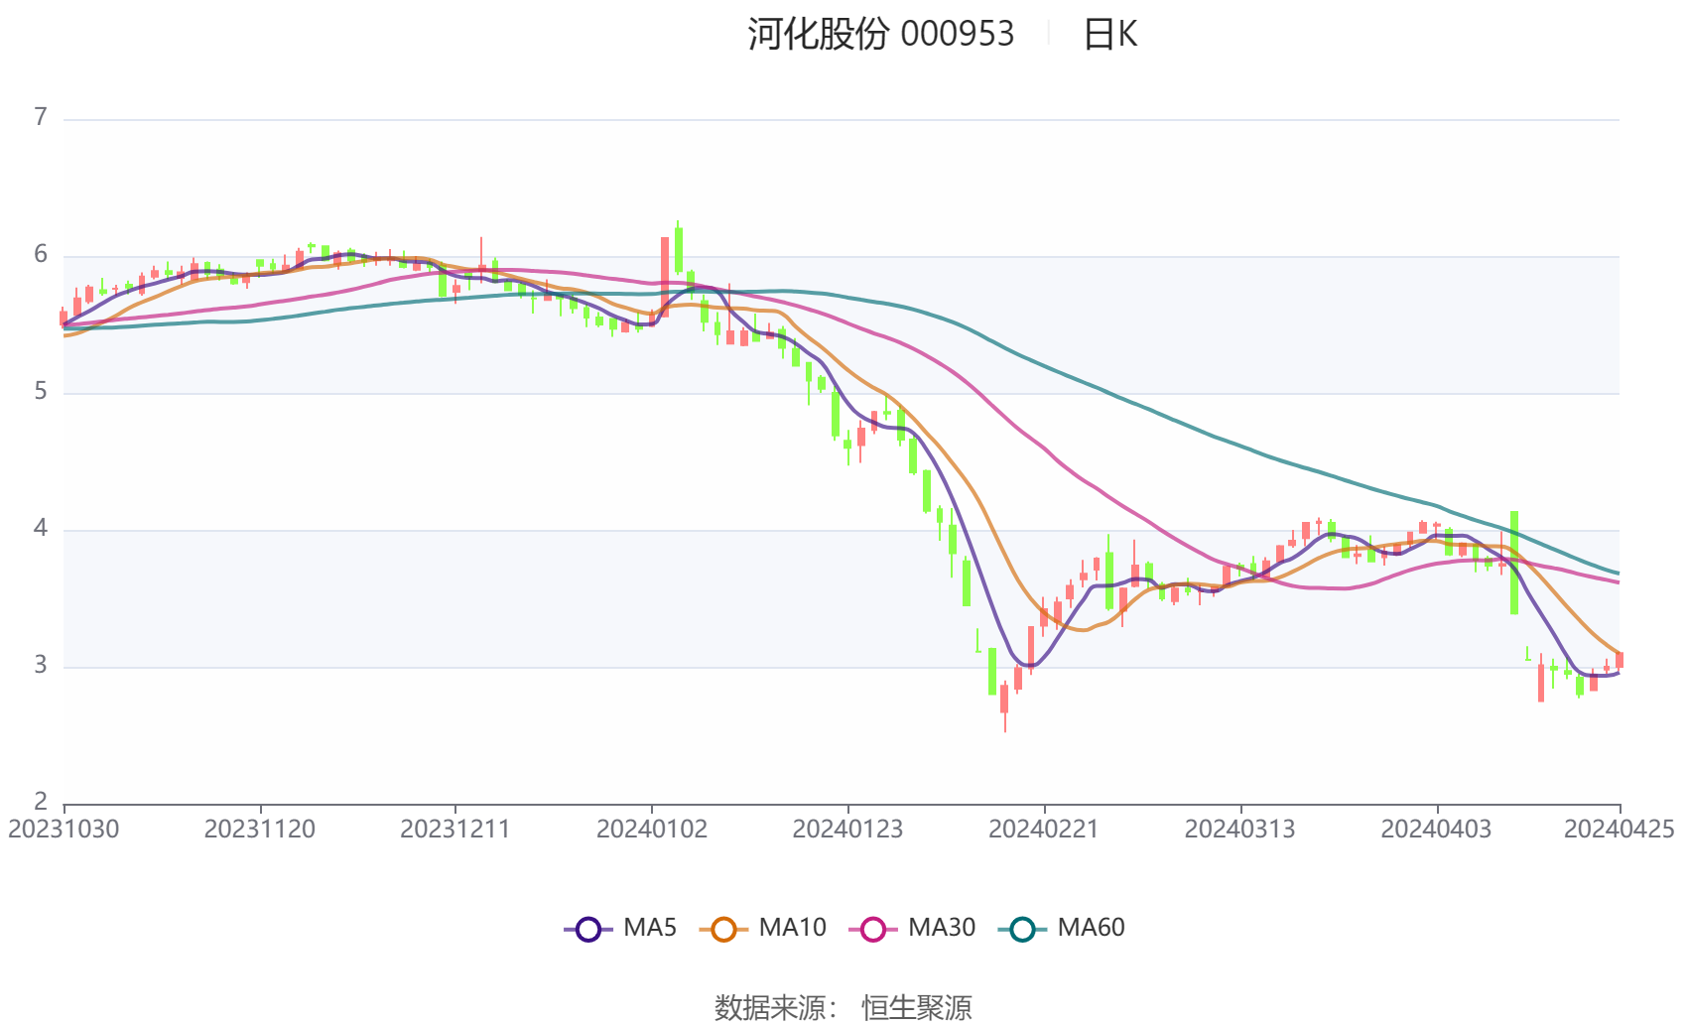Image resolution: width=1687 pixels, height=1026 pixels.
Task: Toggle the MA10 legend series
Action: click(762, 928)
